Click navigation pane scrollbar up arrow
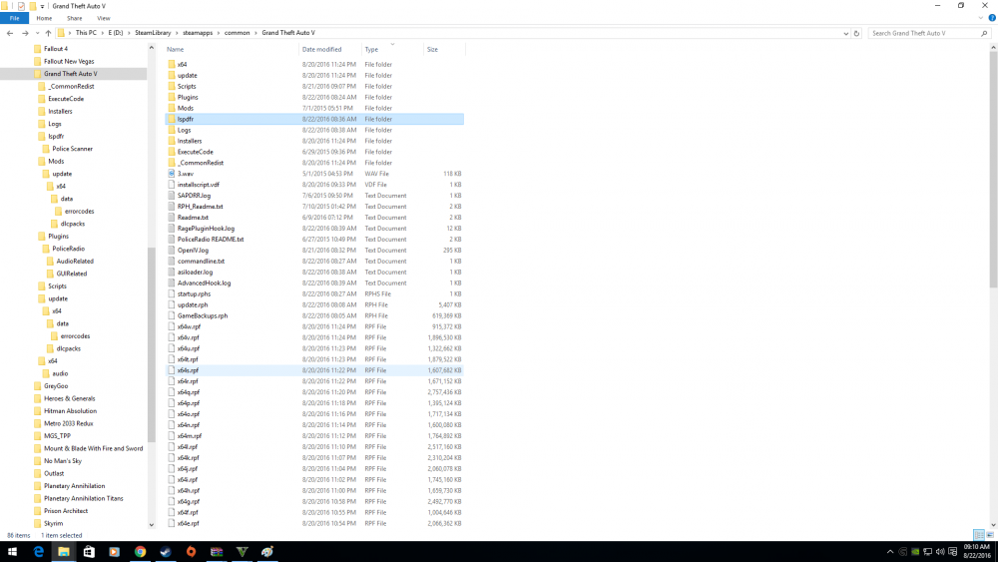Viewport: 998px width, 562px height. [x=152, y=48]
